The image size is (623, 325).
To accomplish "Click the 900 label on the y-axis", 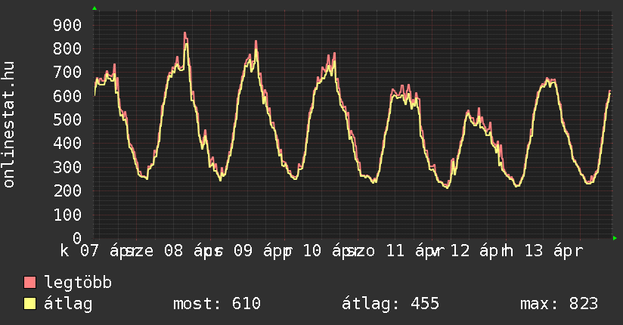I will (x=67, y=26).
